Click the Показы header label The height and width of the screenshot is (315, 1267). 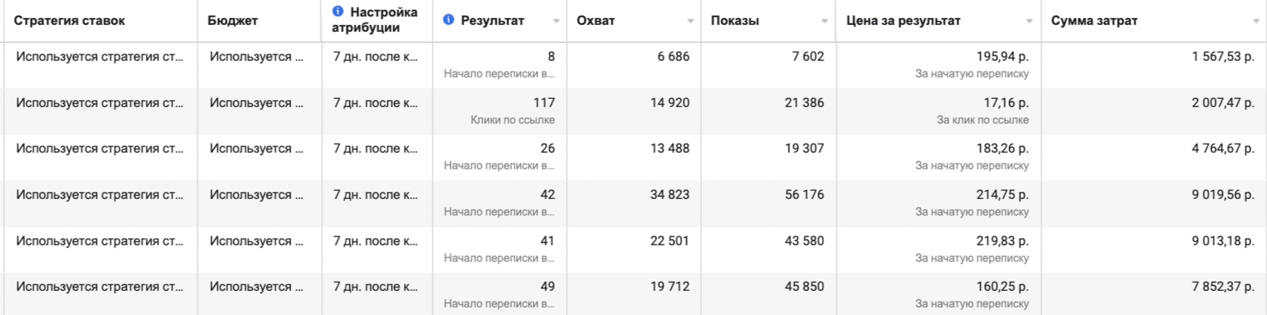[735, 20]
